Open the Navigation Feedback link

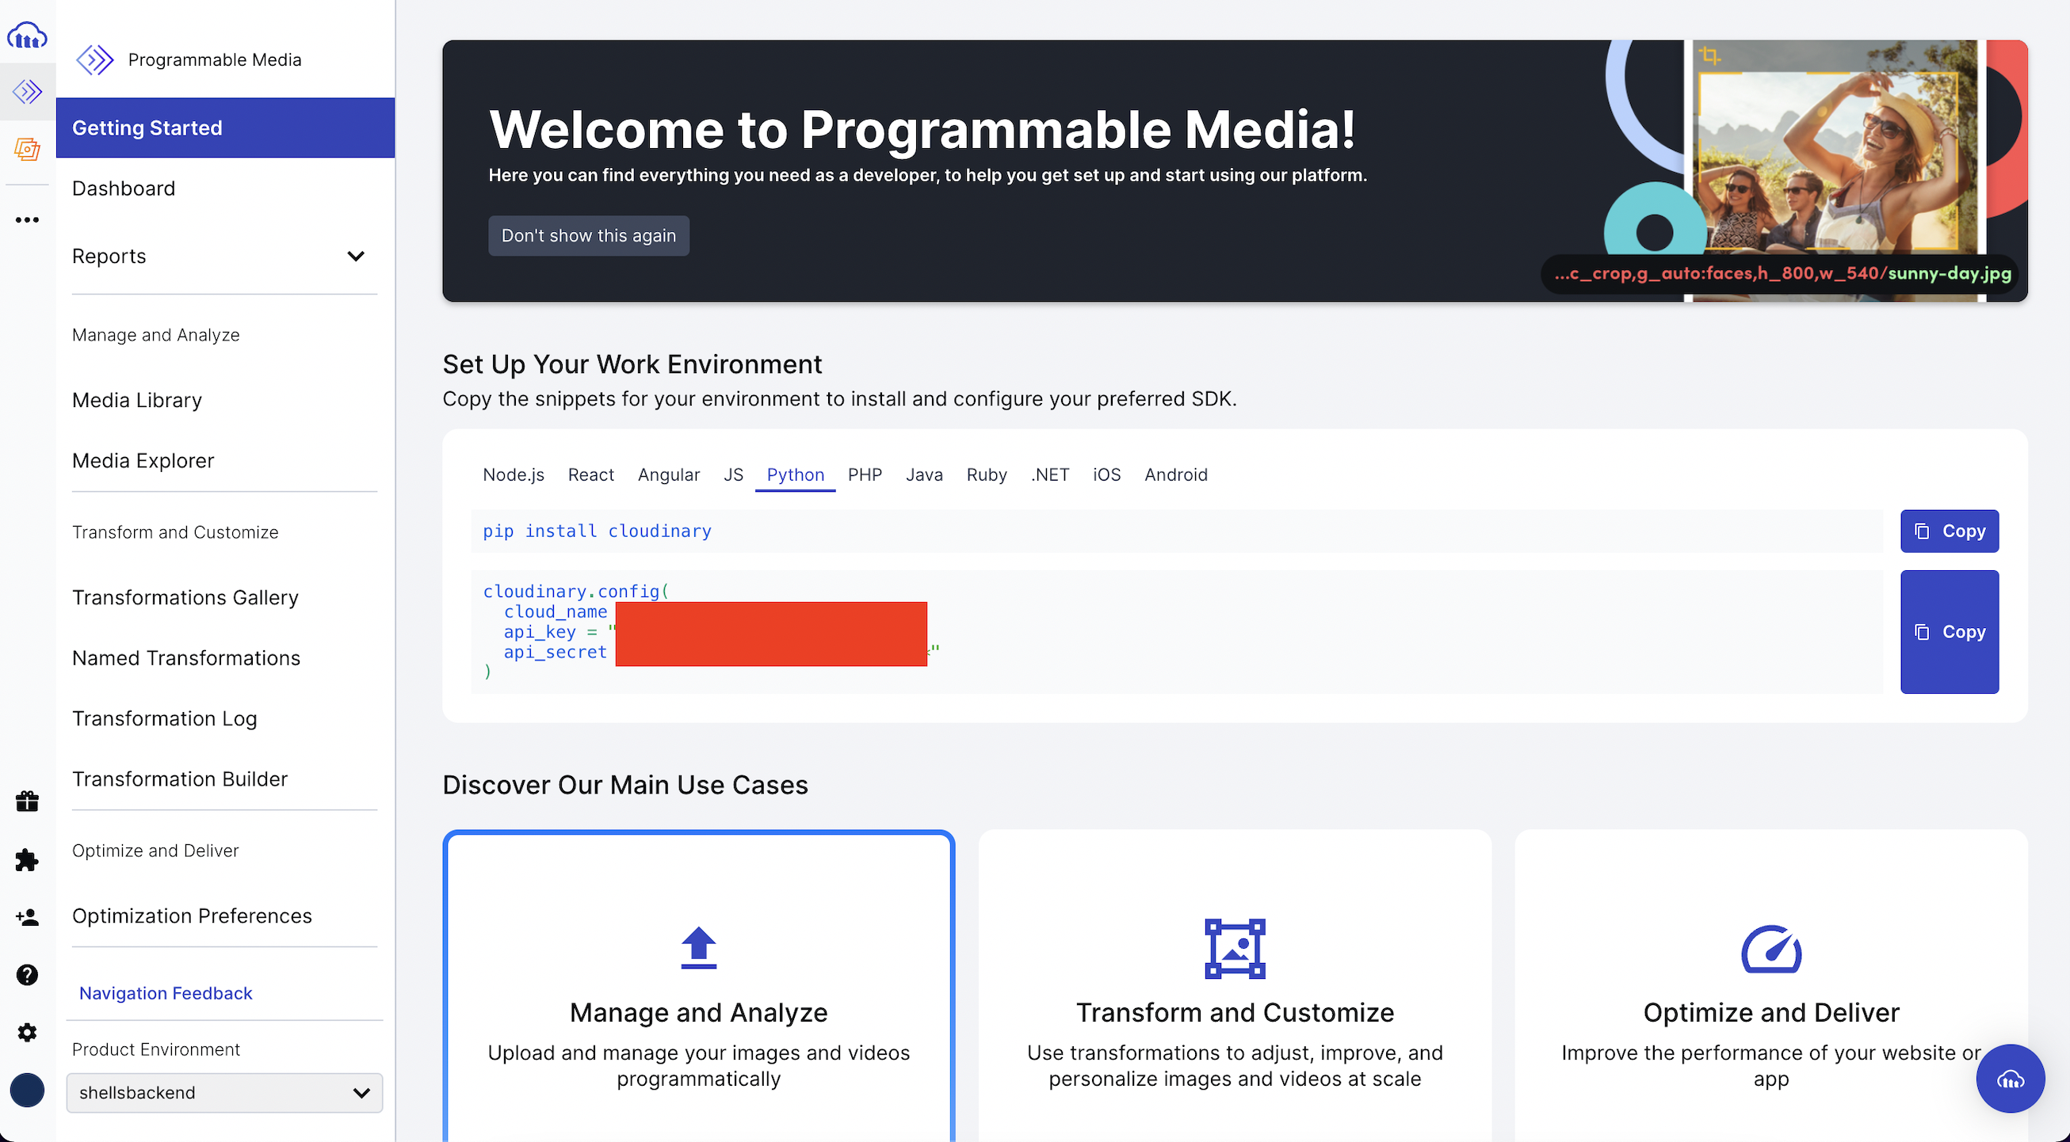point(166,993)
